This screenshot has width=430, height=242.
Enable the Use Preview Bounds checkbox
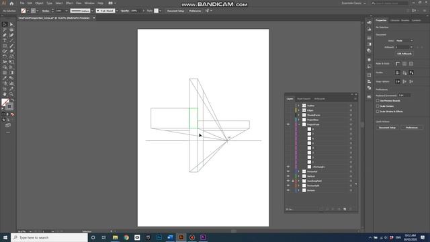[378, 101]
